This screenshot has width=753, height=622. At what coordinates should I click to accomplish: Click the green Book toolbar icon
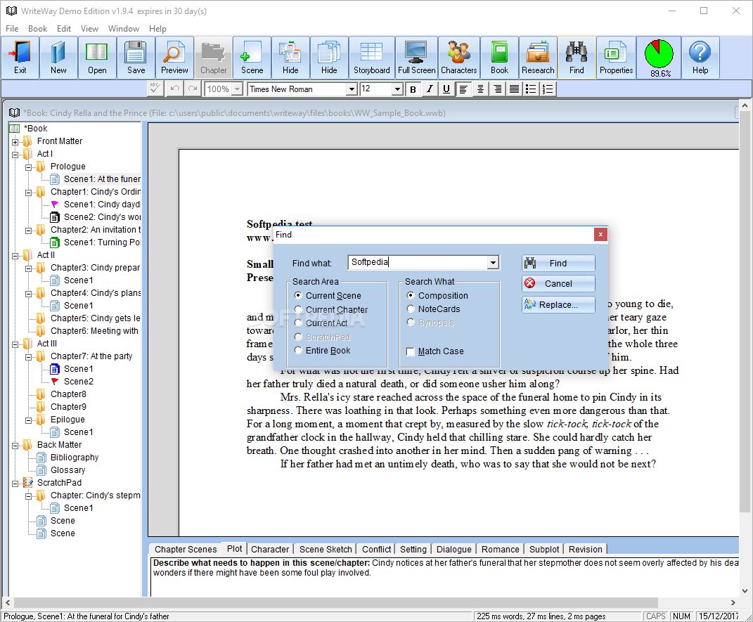point(499,58)
